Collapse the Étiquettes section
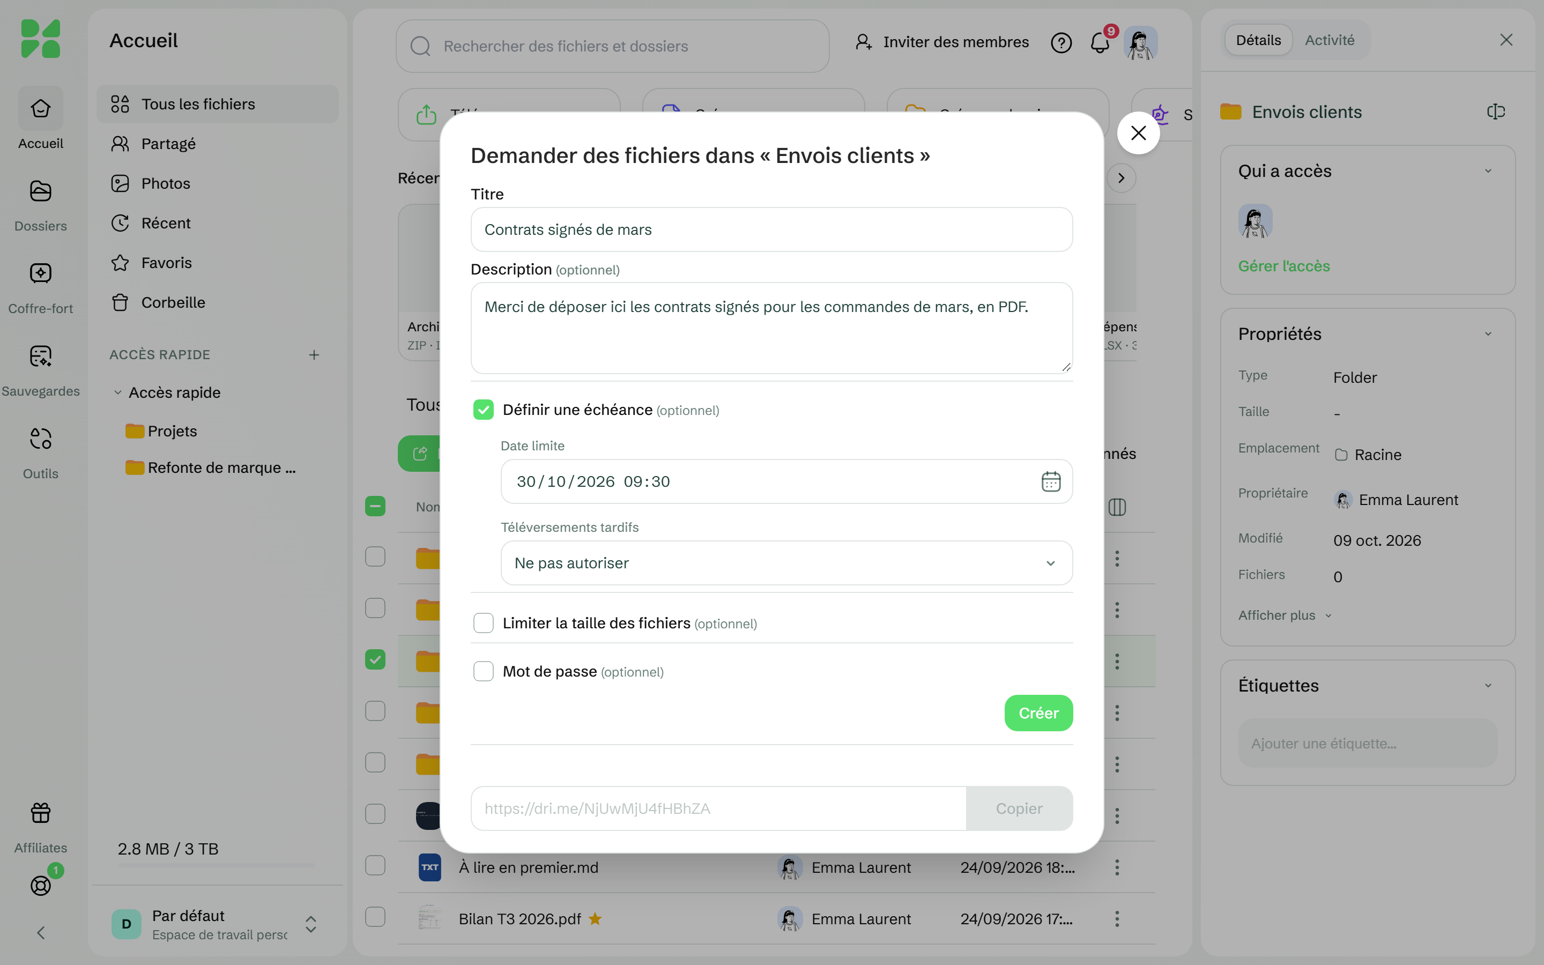 pos(1488,686)
